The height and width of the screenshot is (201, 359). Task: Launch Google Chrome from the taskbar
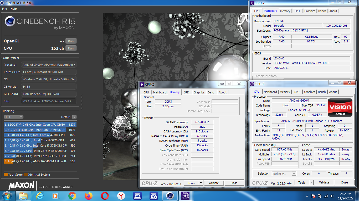72,196
